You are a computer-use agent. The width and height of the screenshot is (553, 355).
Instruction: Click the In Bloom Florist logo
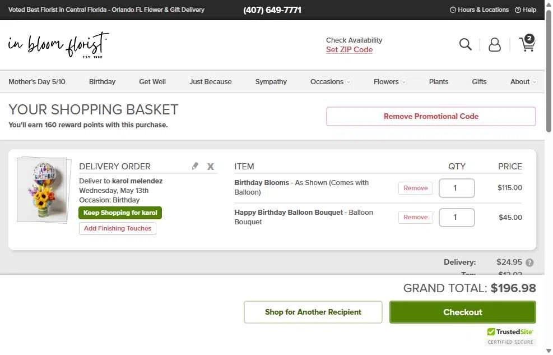(x=58, y=45)
